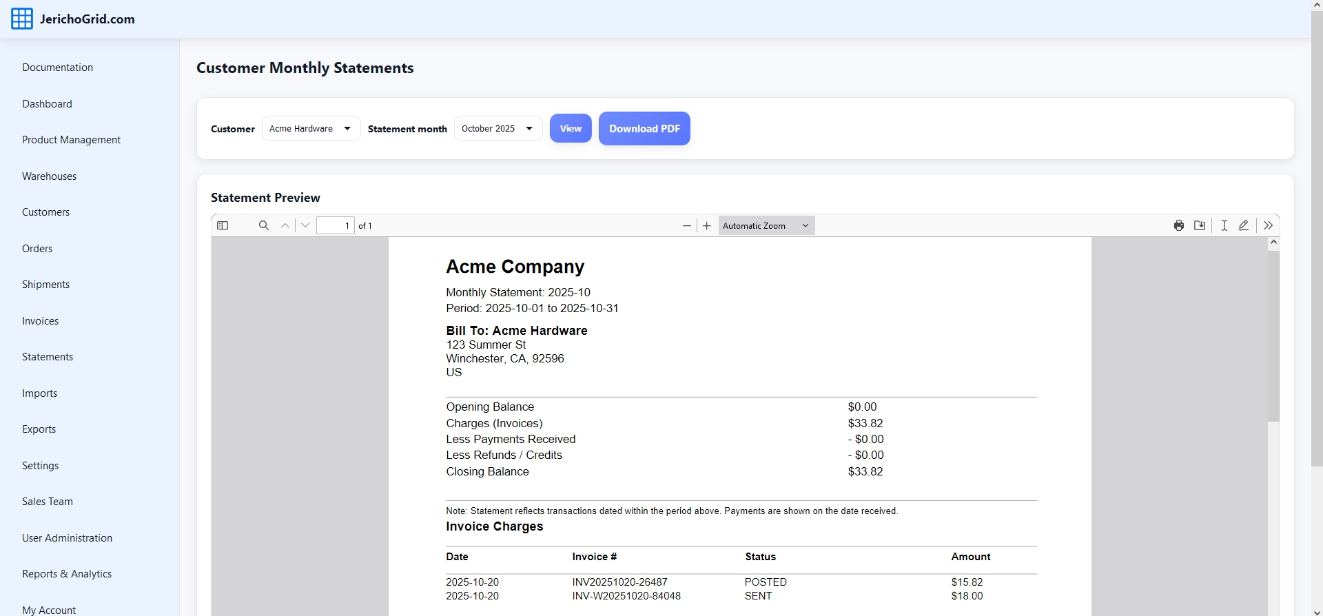Open Invoices in the sidebar menu
1323x616 pixels.
(40, 321)
